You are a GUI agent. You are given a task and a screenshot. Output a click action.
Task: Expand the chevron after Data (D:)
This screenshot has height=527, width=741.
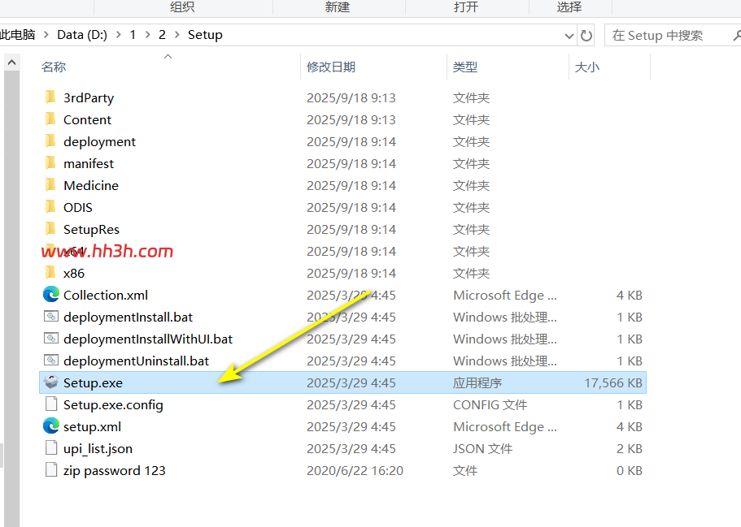click(119, 35)
